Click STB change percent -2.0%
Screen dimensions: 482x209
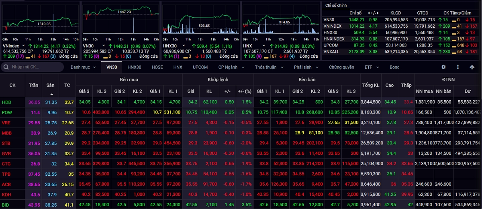pos(247,143)
